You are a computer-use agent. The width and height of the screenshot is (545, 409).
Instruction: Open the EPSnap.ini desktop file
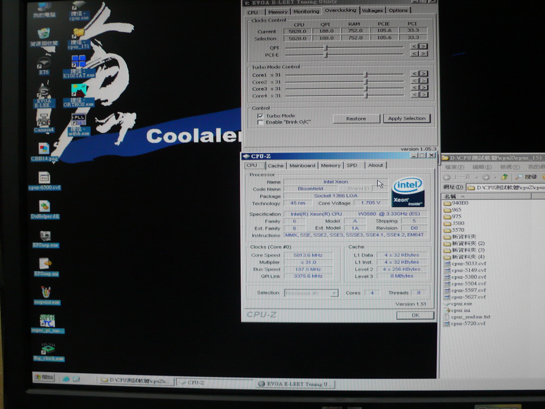pos(46,267)
